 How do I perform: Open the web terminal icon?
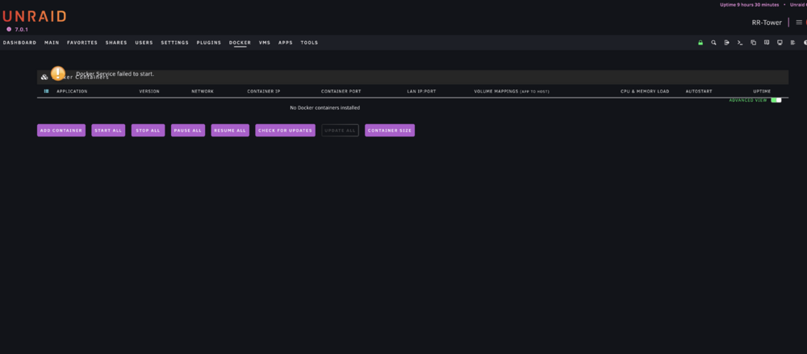(740, 43)
